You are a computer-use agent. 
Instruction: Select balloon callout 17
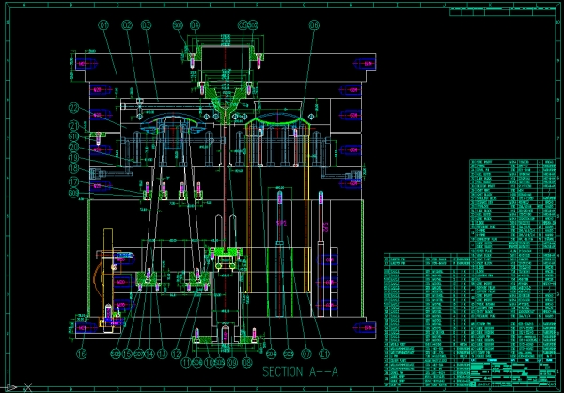click(x=73, y=181)
